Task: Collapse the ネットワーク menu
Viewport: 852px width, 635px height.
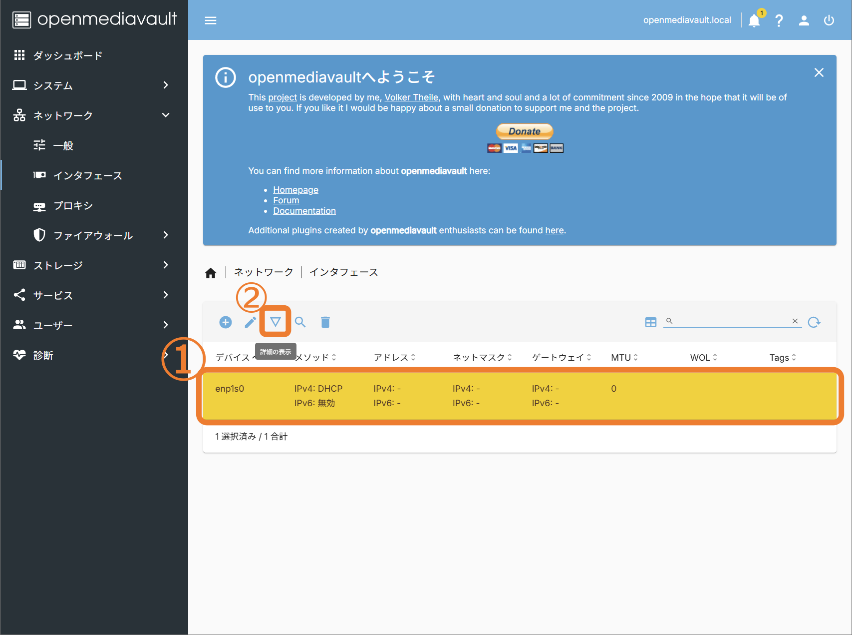Action: point(94,115)
